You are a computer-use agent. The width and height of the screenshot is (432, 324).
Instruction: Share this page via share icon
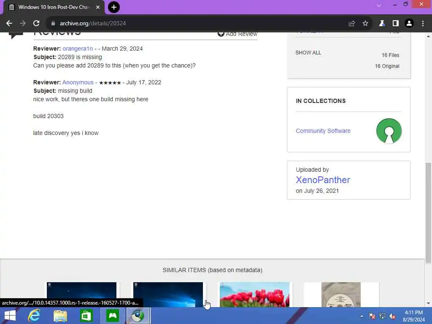coord(351,24)
